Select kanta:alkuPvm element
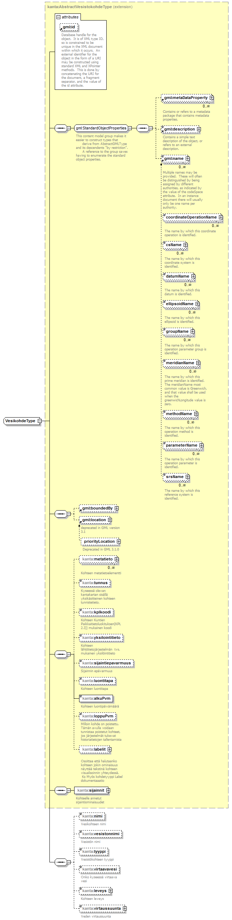Image resolution: width=232 pixels, height=920 pixels. pyautogui.click(x=96, y=698)
